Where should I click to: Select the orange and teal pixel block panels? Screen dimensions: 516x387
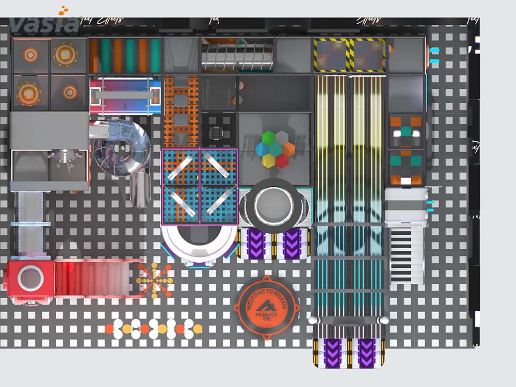406,150
